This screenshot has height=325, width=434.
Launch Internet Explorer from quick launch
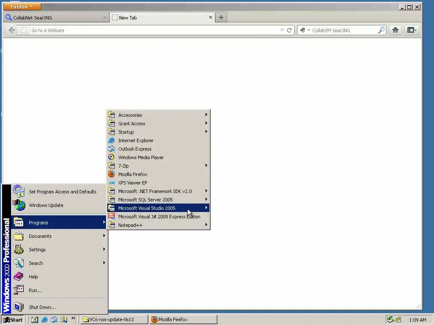[44, 319]
